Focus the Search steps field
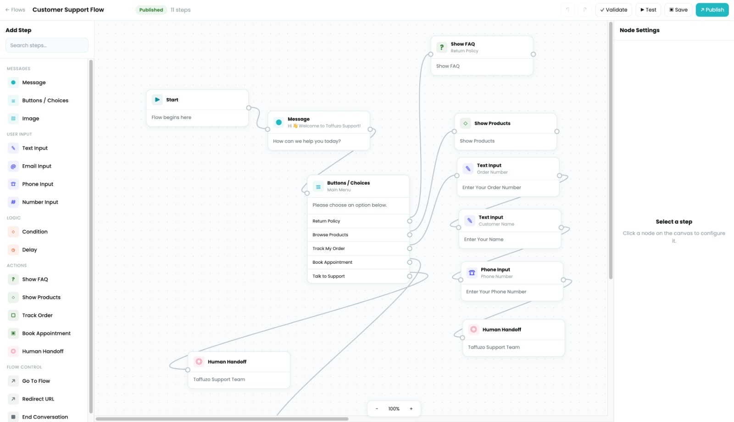734x422 pixels. pyautogui.click(x=47, y=45)
